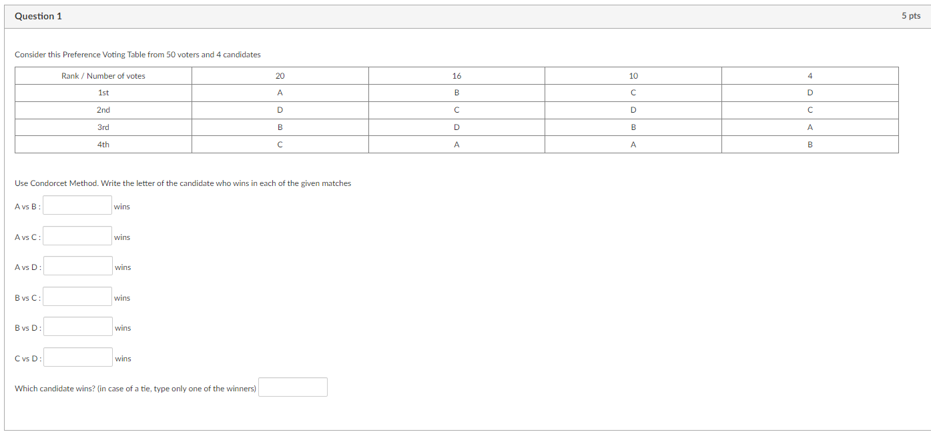Click the '10' votes column header

point(633,76)
